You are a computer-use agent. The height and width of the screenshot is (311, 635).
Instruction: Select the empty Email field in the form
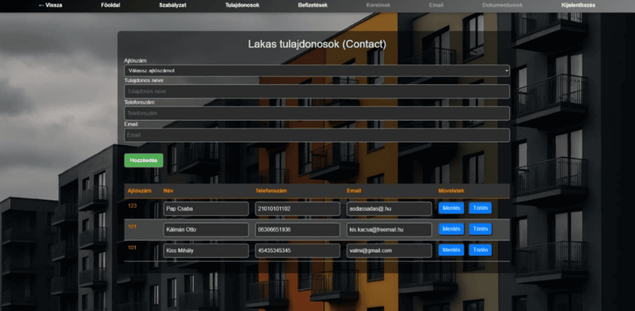317,135
